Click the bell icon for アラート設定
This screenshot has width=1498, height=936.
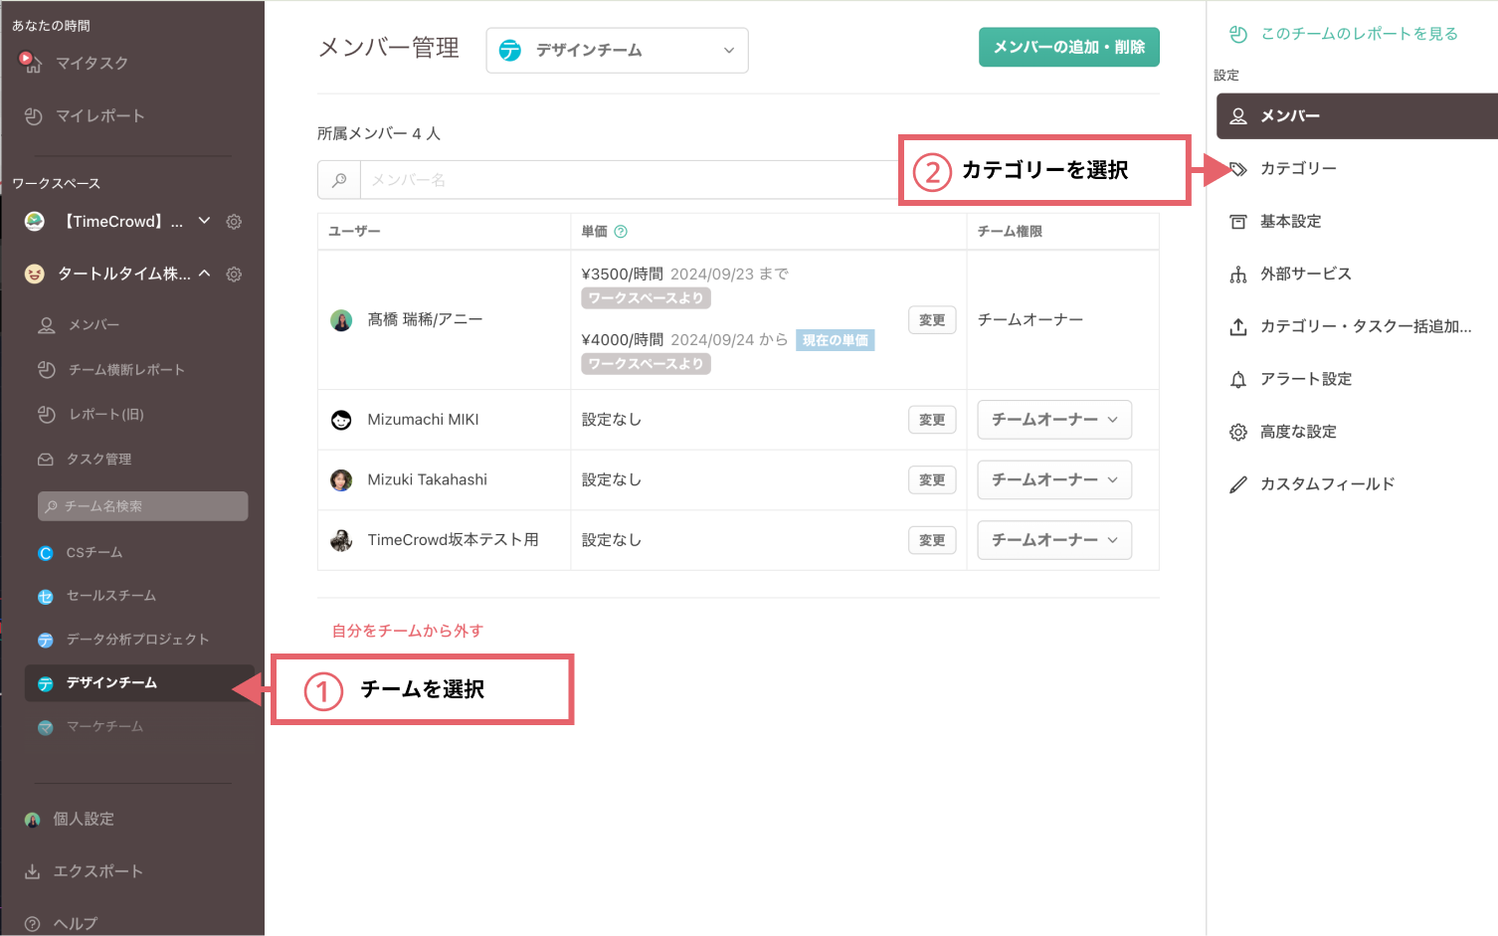pos(1238,380)
